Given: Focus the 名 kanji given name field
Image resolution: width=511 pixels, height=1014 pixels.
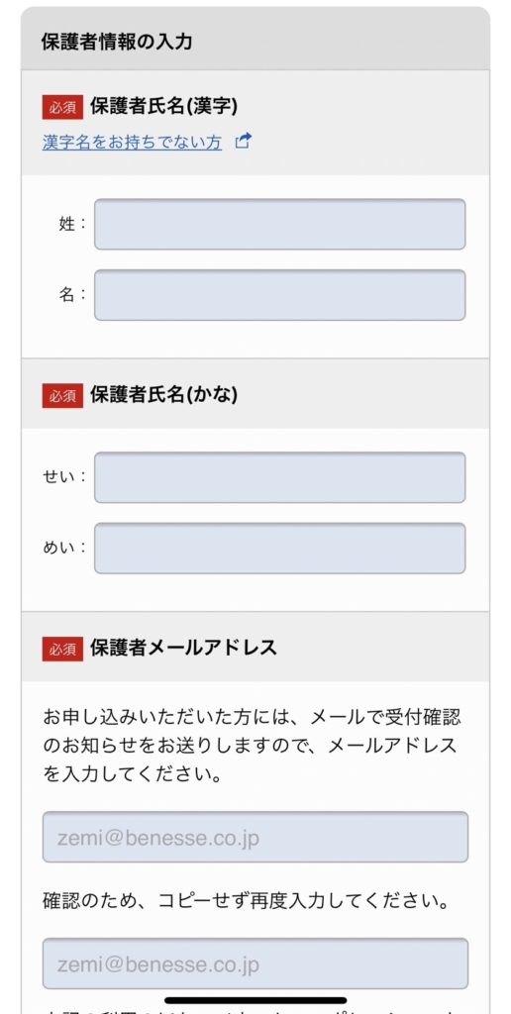Looking at the screenshot, I should [x=280, y=295].
